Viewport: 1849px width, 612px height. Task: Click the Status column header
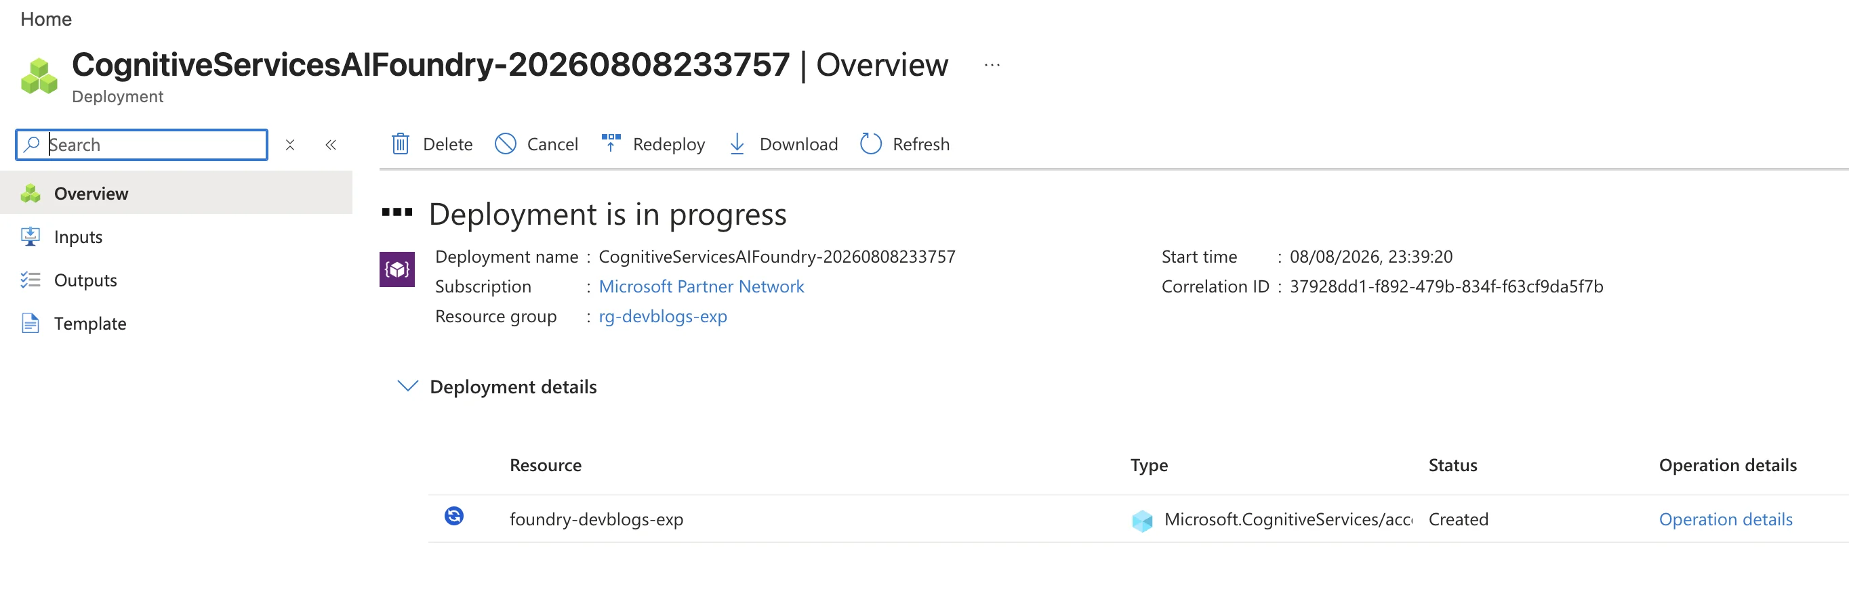coord(1452,466)
